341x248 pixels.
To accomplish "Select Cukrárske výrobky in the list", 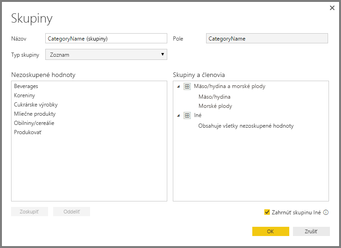I will (36, 105).
